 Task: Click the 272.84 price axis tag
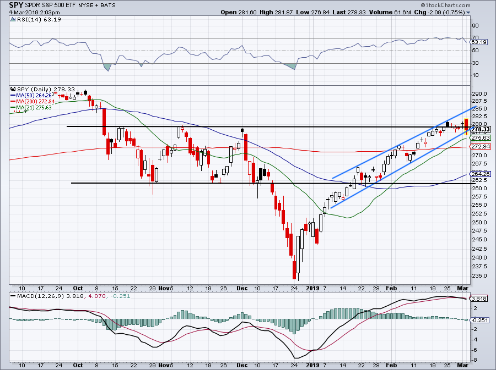481,147
